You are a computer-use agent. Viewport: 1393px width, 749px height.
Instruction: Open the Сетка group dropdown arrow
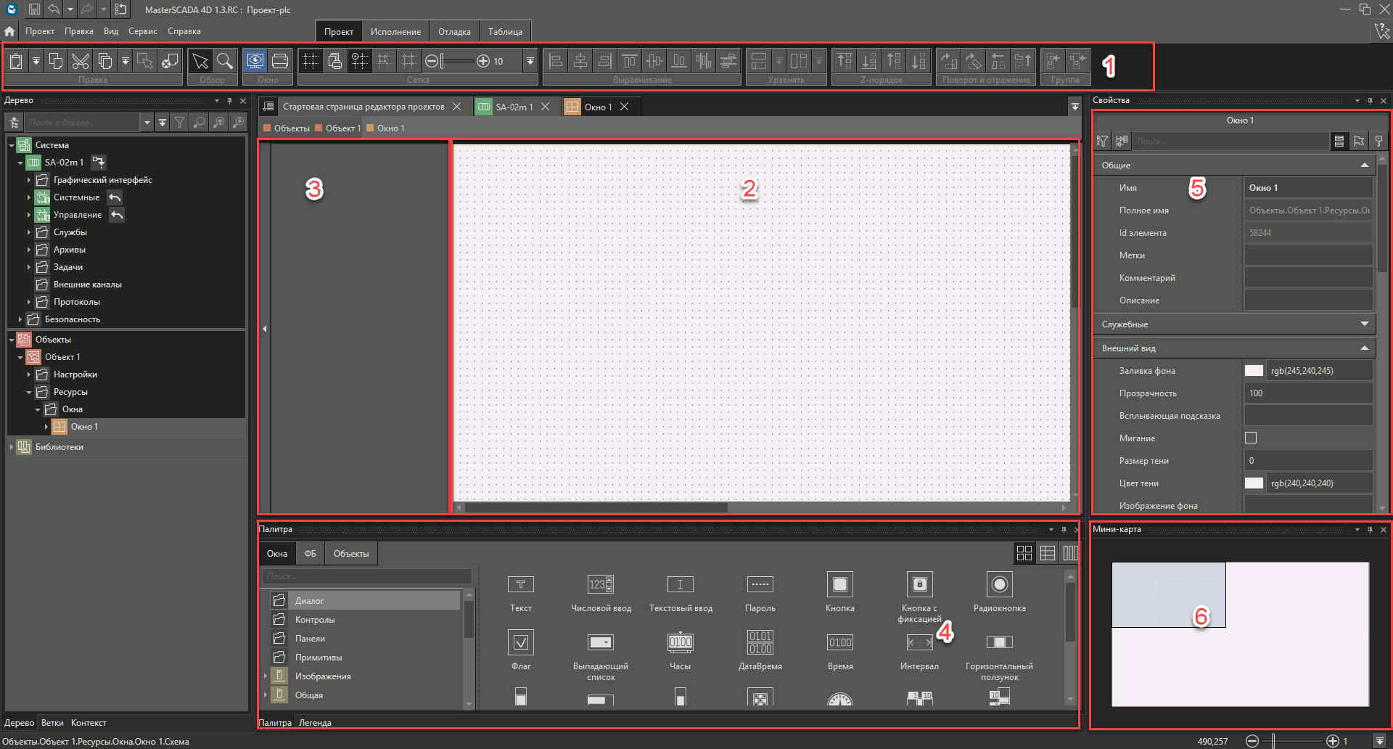(x=530, y=61)
